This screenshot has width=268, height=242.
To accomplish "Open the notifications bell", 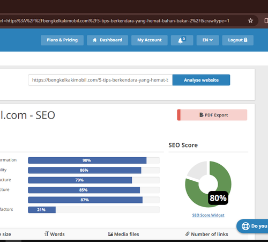I will coord(182,40).
